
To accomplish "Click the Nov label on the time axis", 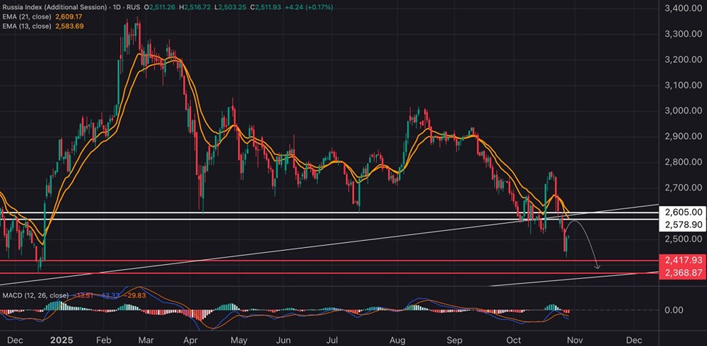I will click(x=575, y=339).
